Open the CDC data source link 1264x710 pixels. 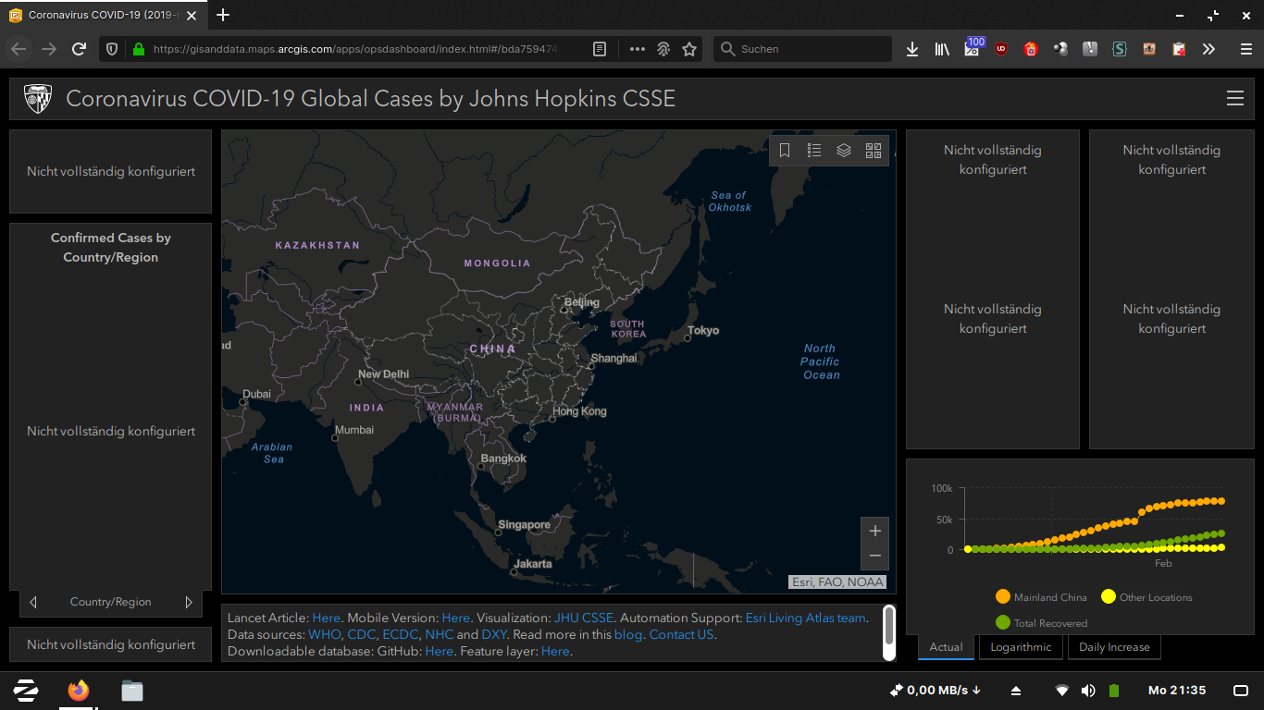[x=362, y=634]
